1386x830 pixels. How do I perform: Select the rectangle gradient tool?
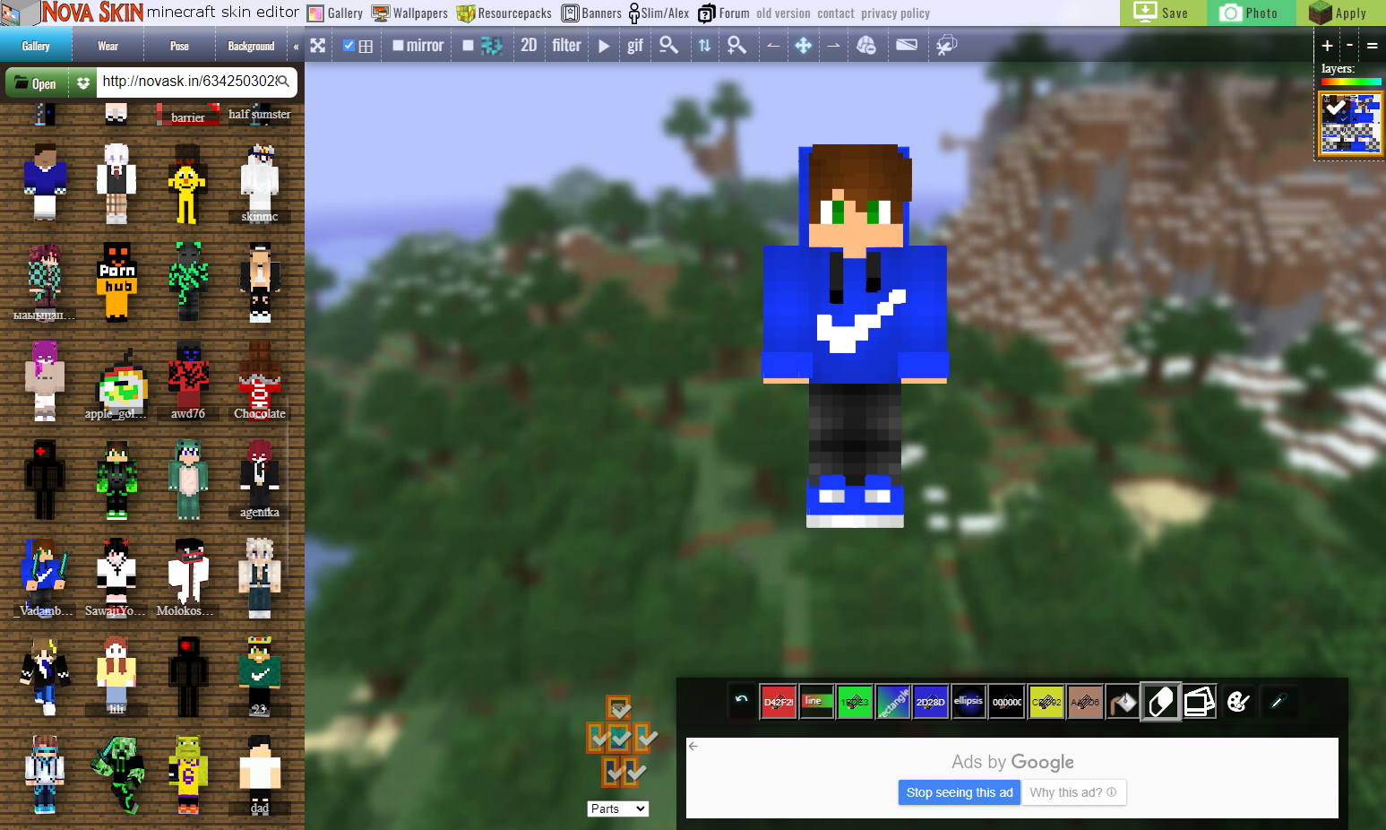pyautogui.click(x=893, y=703)
